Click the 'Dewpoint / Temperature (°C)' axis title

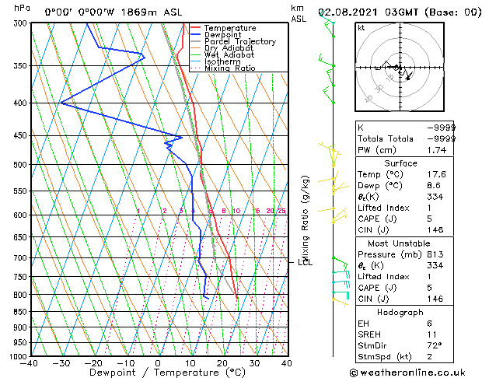click(x=167, y=373)
